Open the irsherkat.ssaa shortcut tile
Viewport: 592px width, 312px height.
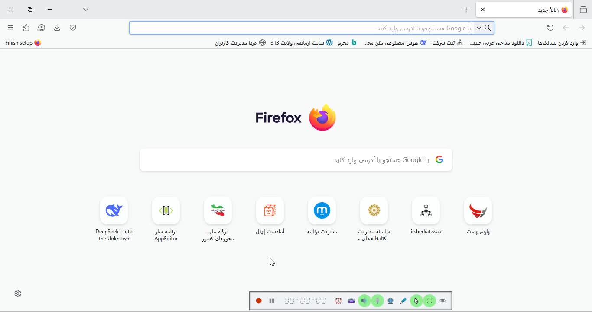coord(426,216)
